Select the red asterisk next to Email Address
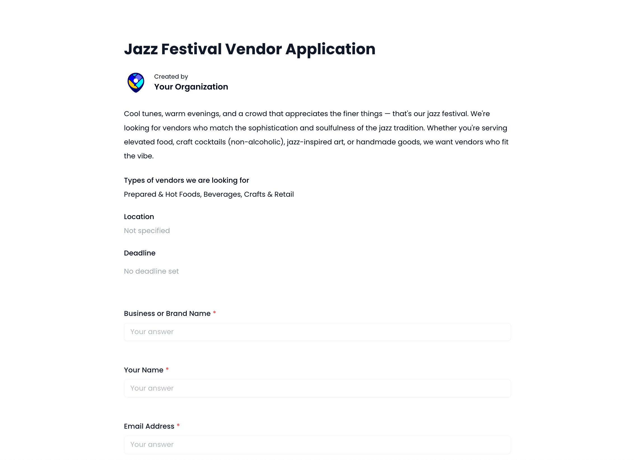 [178, 426]
